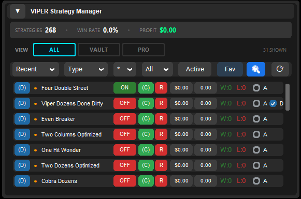
Task: Click red R button for Cobra Dozens
Action: [161, 181]
